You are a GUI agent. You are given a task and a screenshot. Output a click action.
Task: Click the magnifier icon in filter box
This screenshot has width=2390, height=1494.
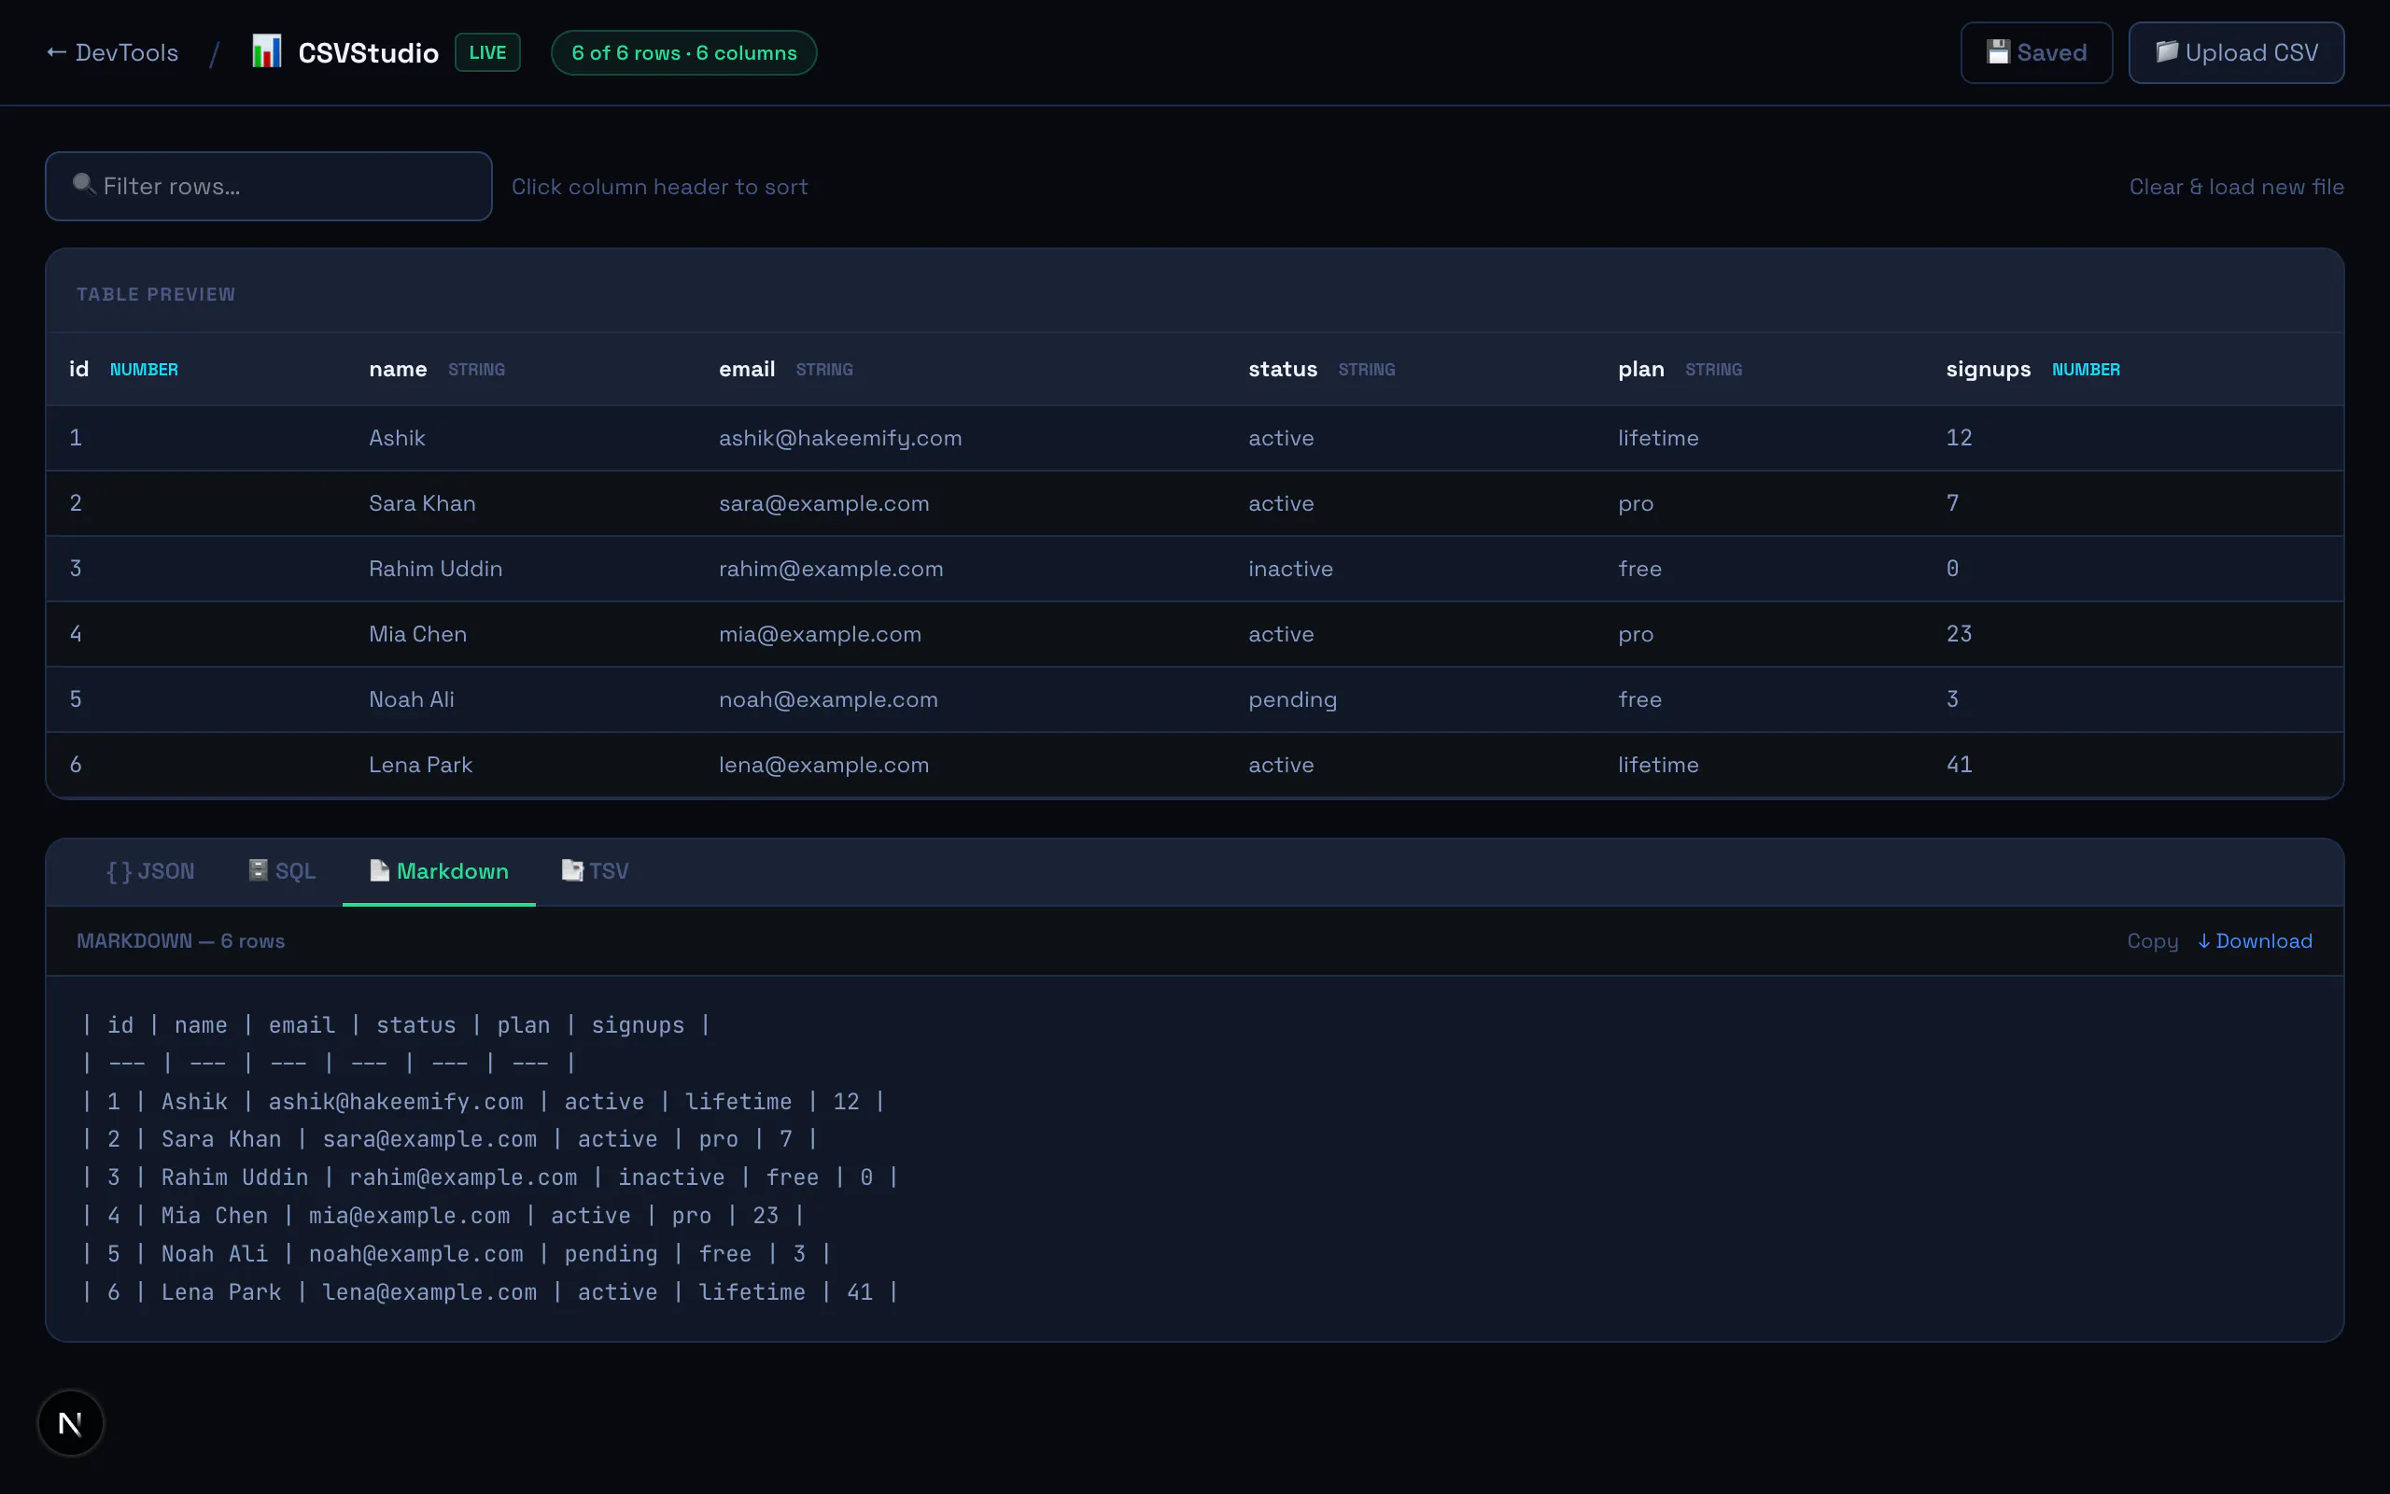[x=84, y=185]
